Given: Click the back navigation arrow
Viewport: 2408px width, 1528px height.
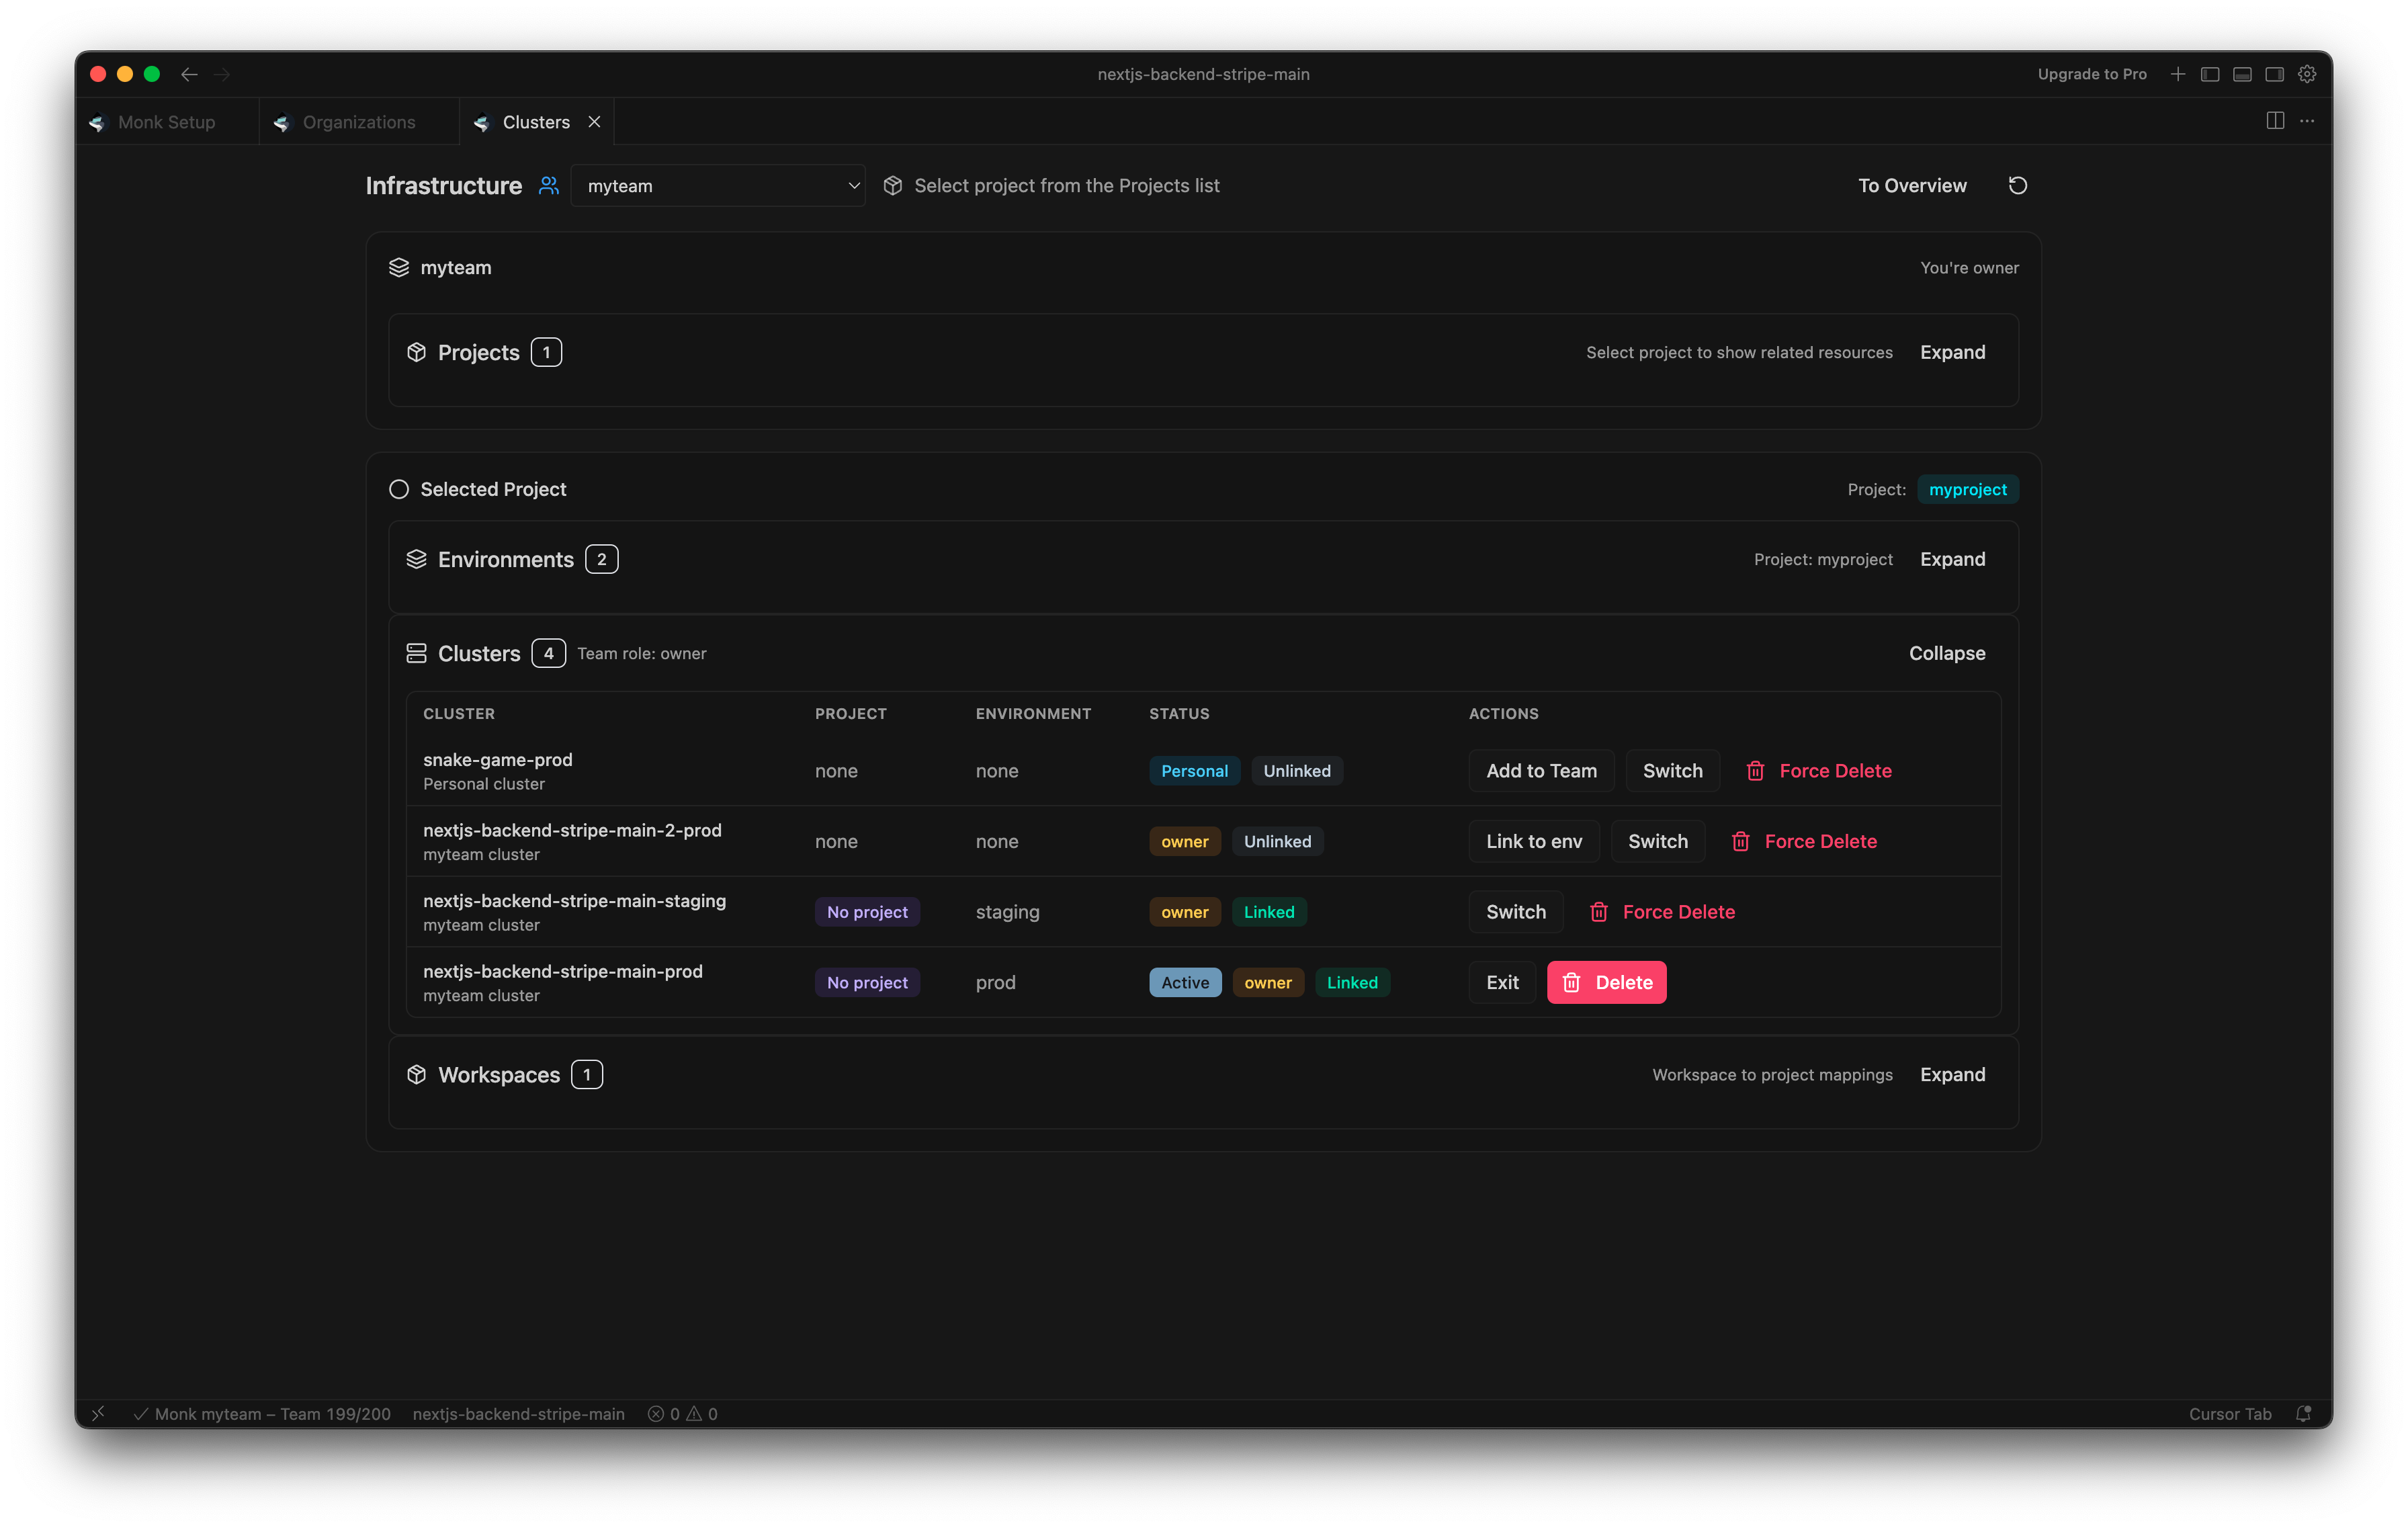Looking at the screenshot, I should click(x=189, y=74).
